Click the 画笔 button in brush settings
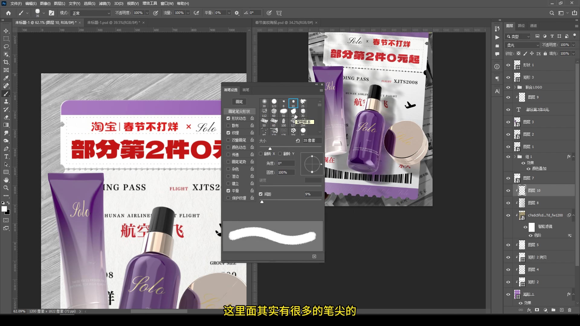The image size is (580, 326). tap(239, 102)
